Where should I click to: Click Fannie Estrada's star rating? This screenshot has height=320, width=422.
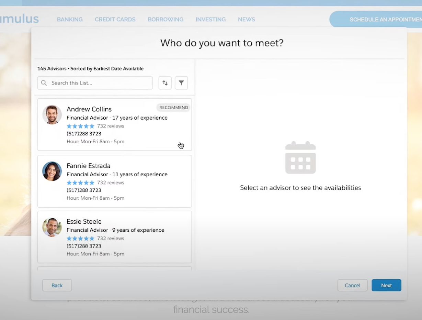(80, 183)
